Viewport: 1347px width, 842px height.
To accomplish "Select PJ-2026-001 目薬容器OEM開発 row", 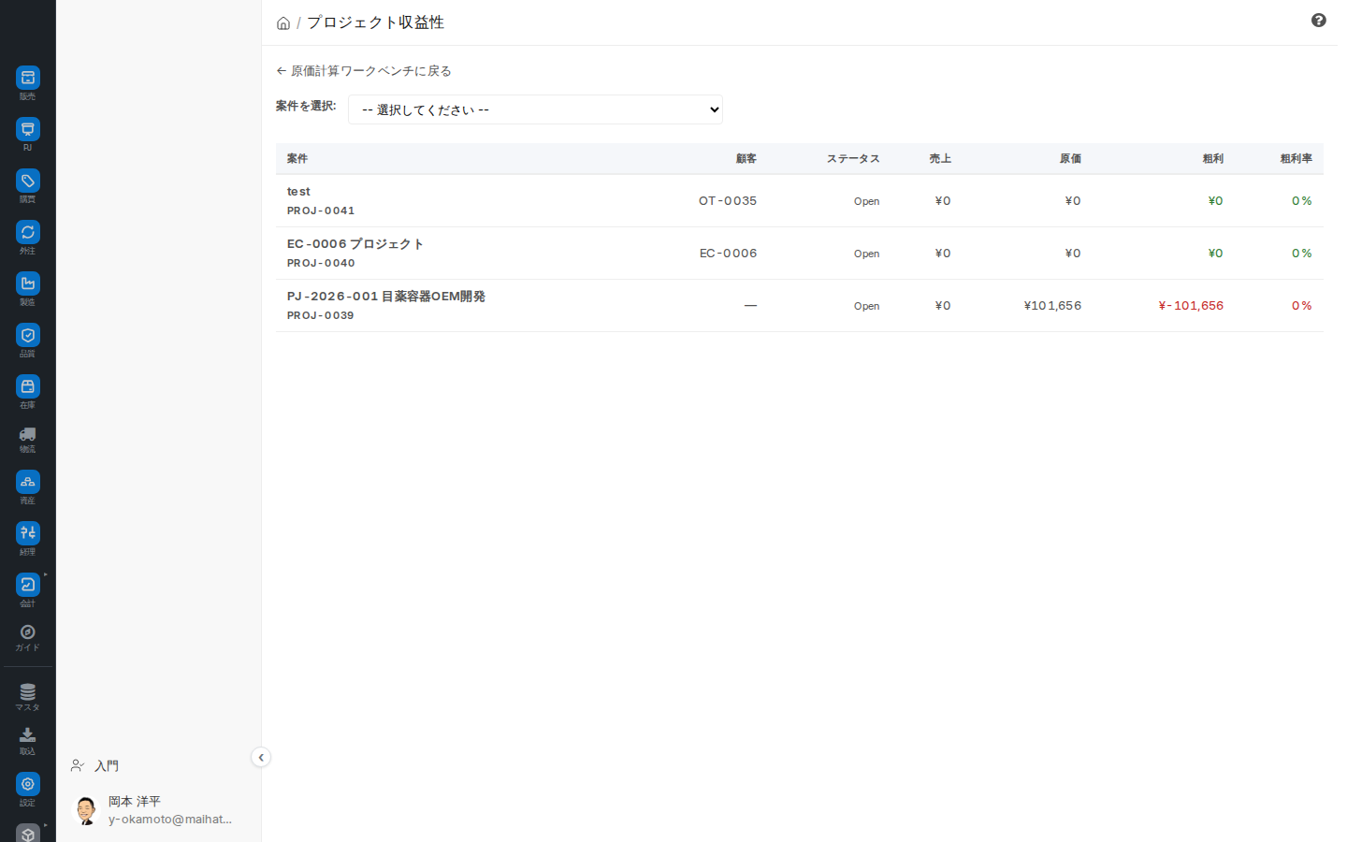I will tap(386, 297).
